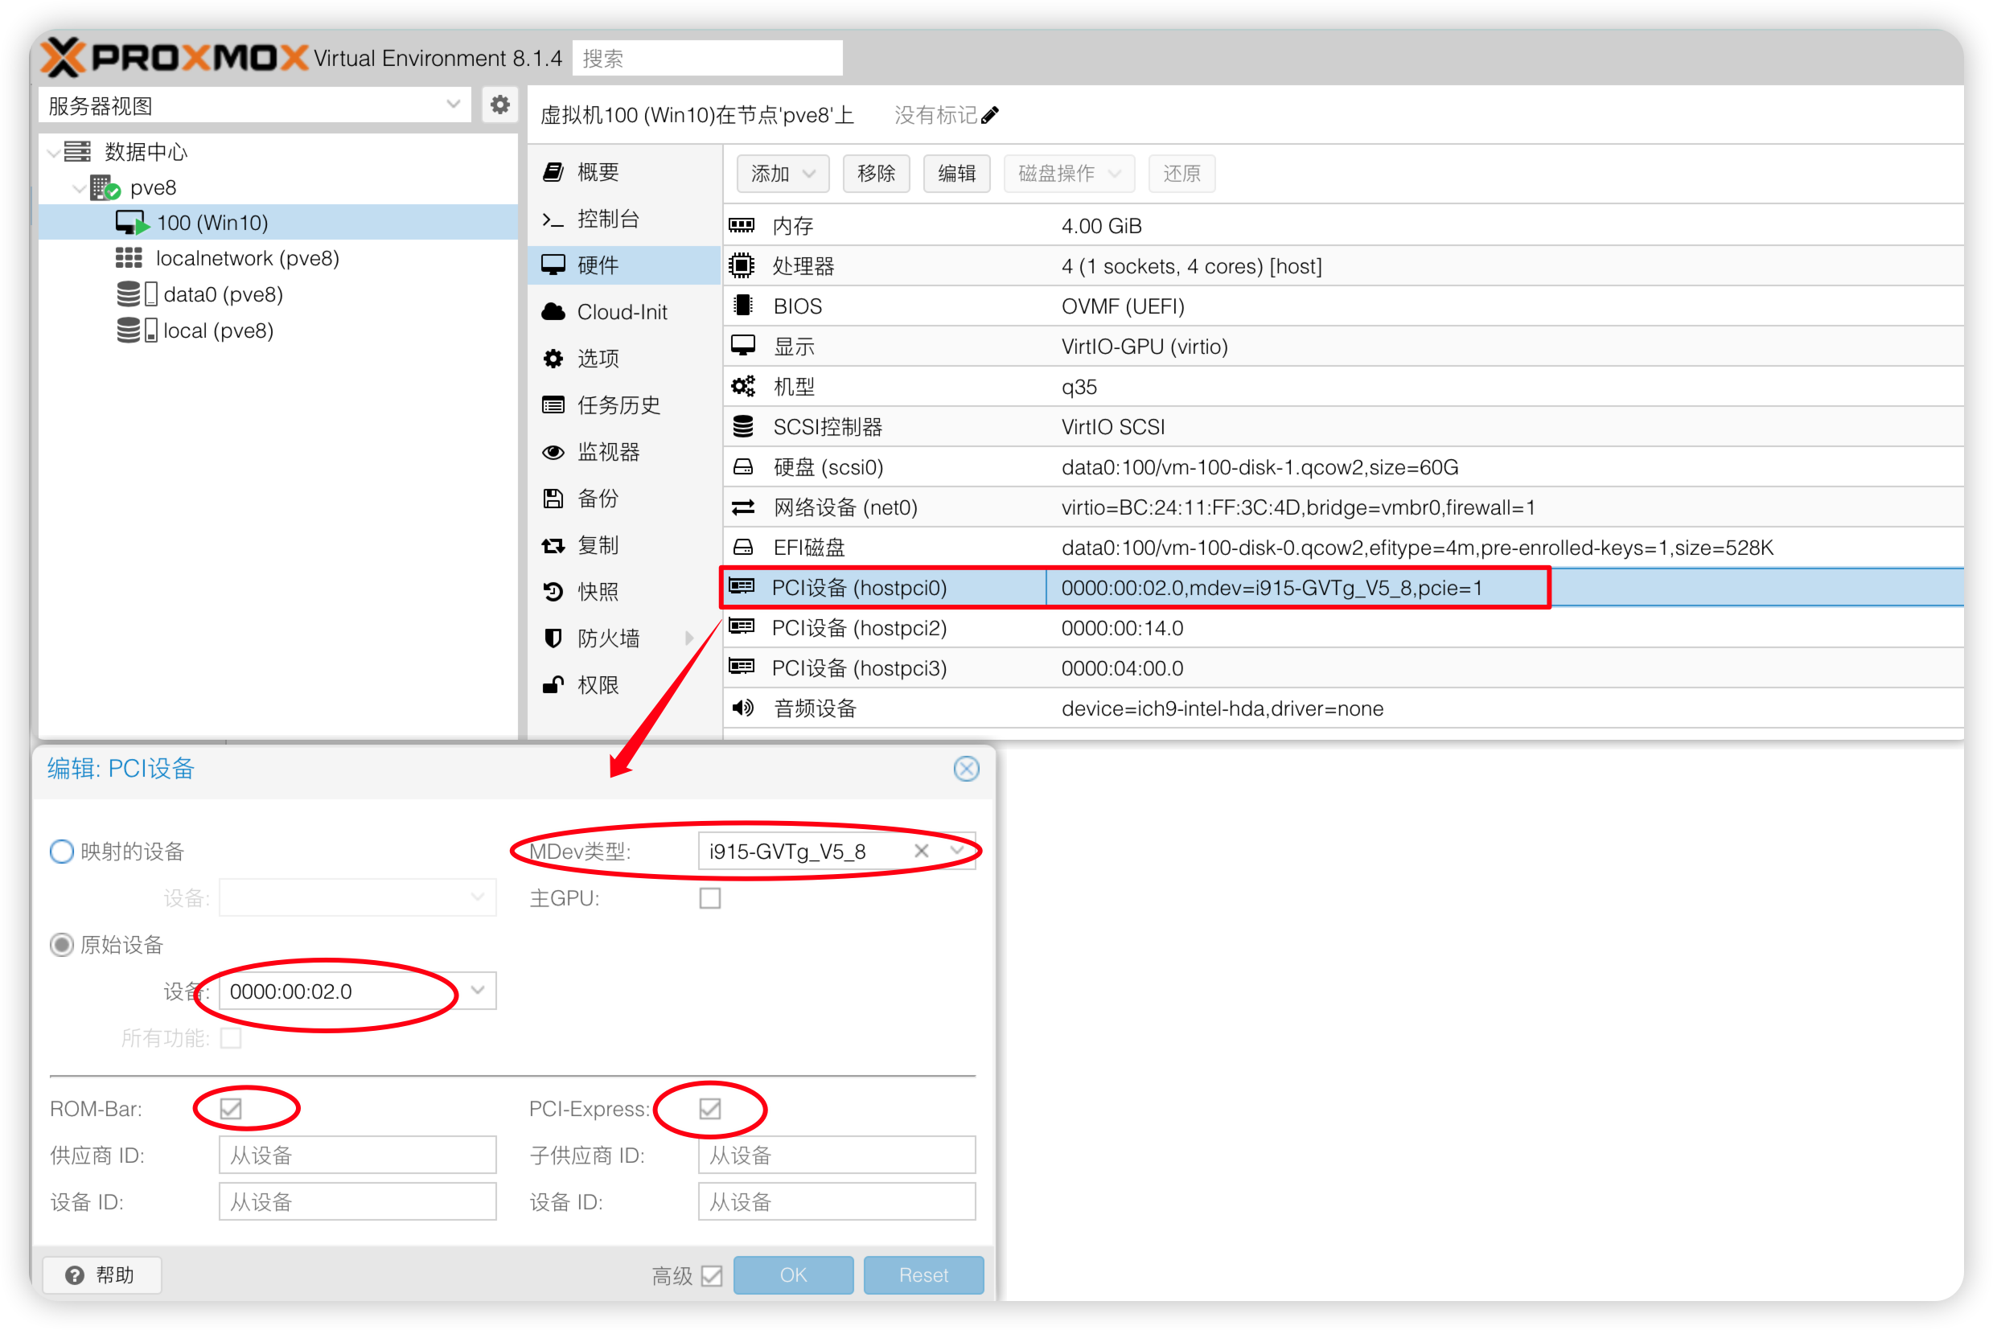The width and height of the screenshot is (1993, 1330).
Task: Click the BIOS chip icon
Action: coord(743,306)
